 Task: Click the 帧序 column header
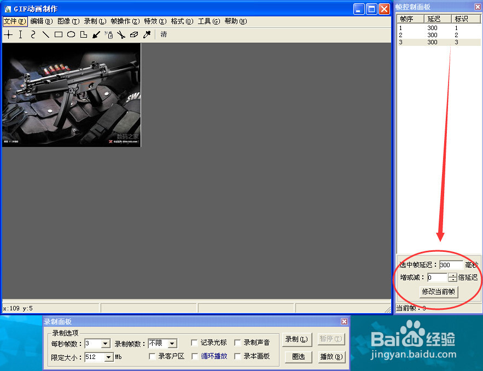pos(411,19)
